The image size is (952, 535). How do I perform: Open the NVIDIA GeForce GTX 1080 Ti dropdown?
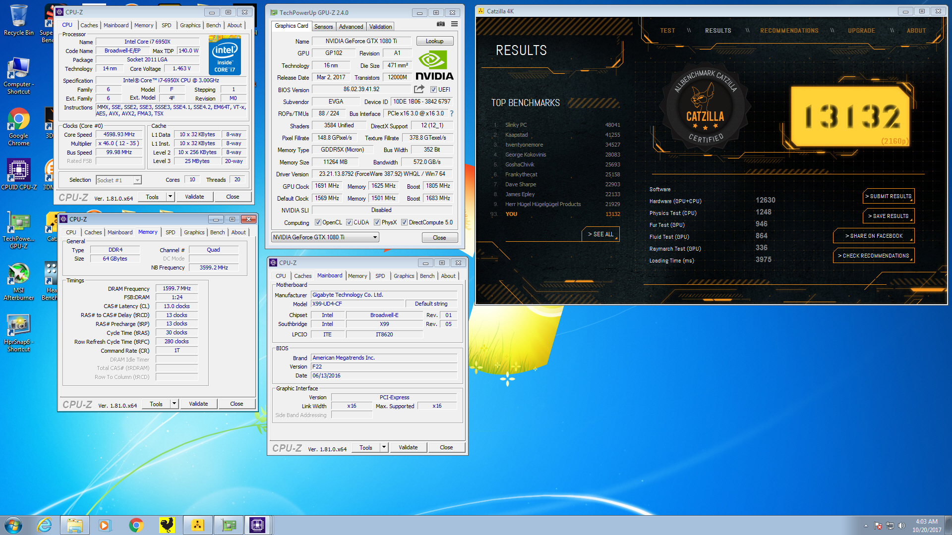click(325, 237)
